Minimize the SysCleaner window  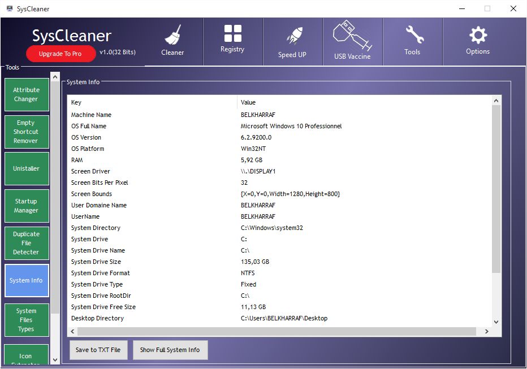point(462,8)
